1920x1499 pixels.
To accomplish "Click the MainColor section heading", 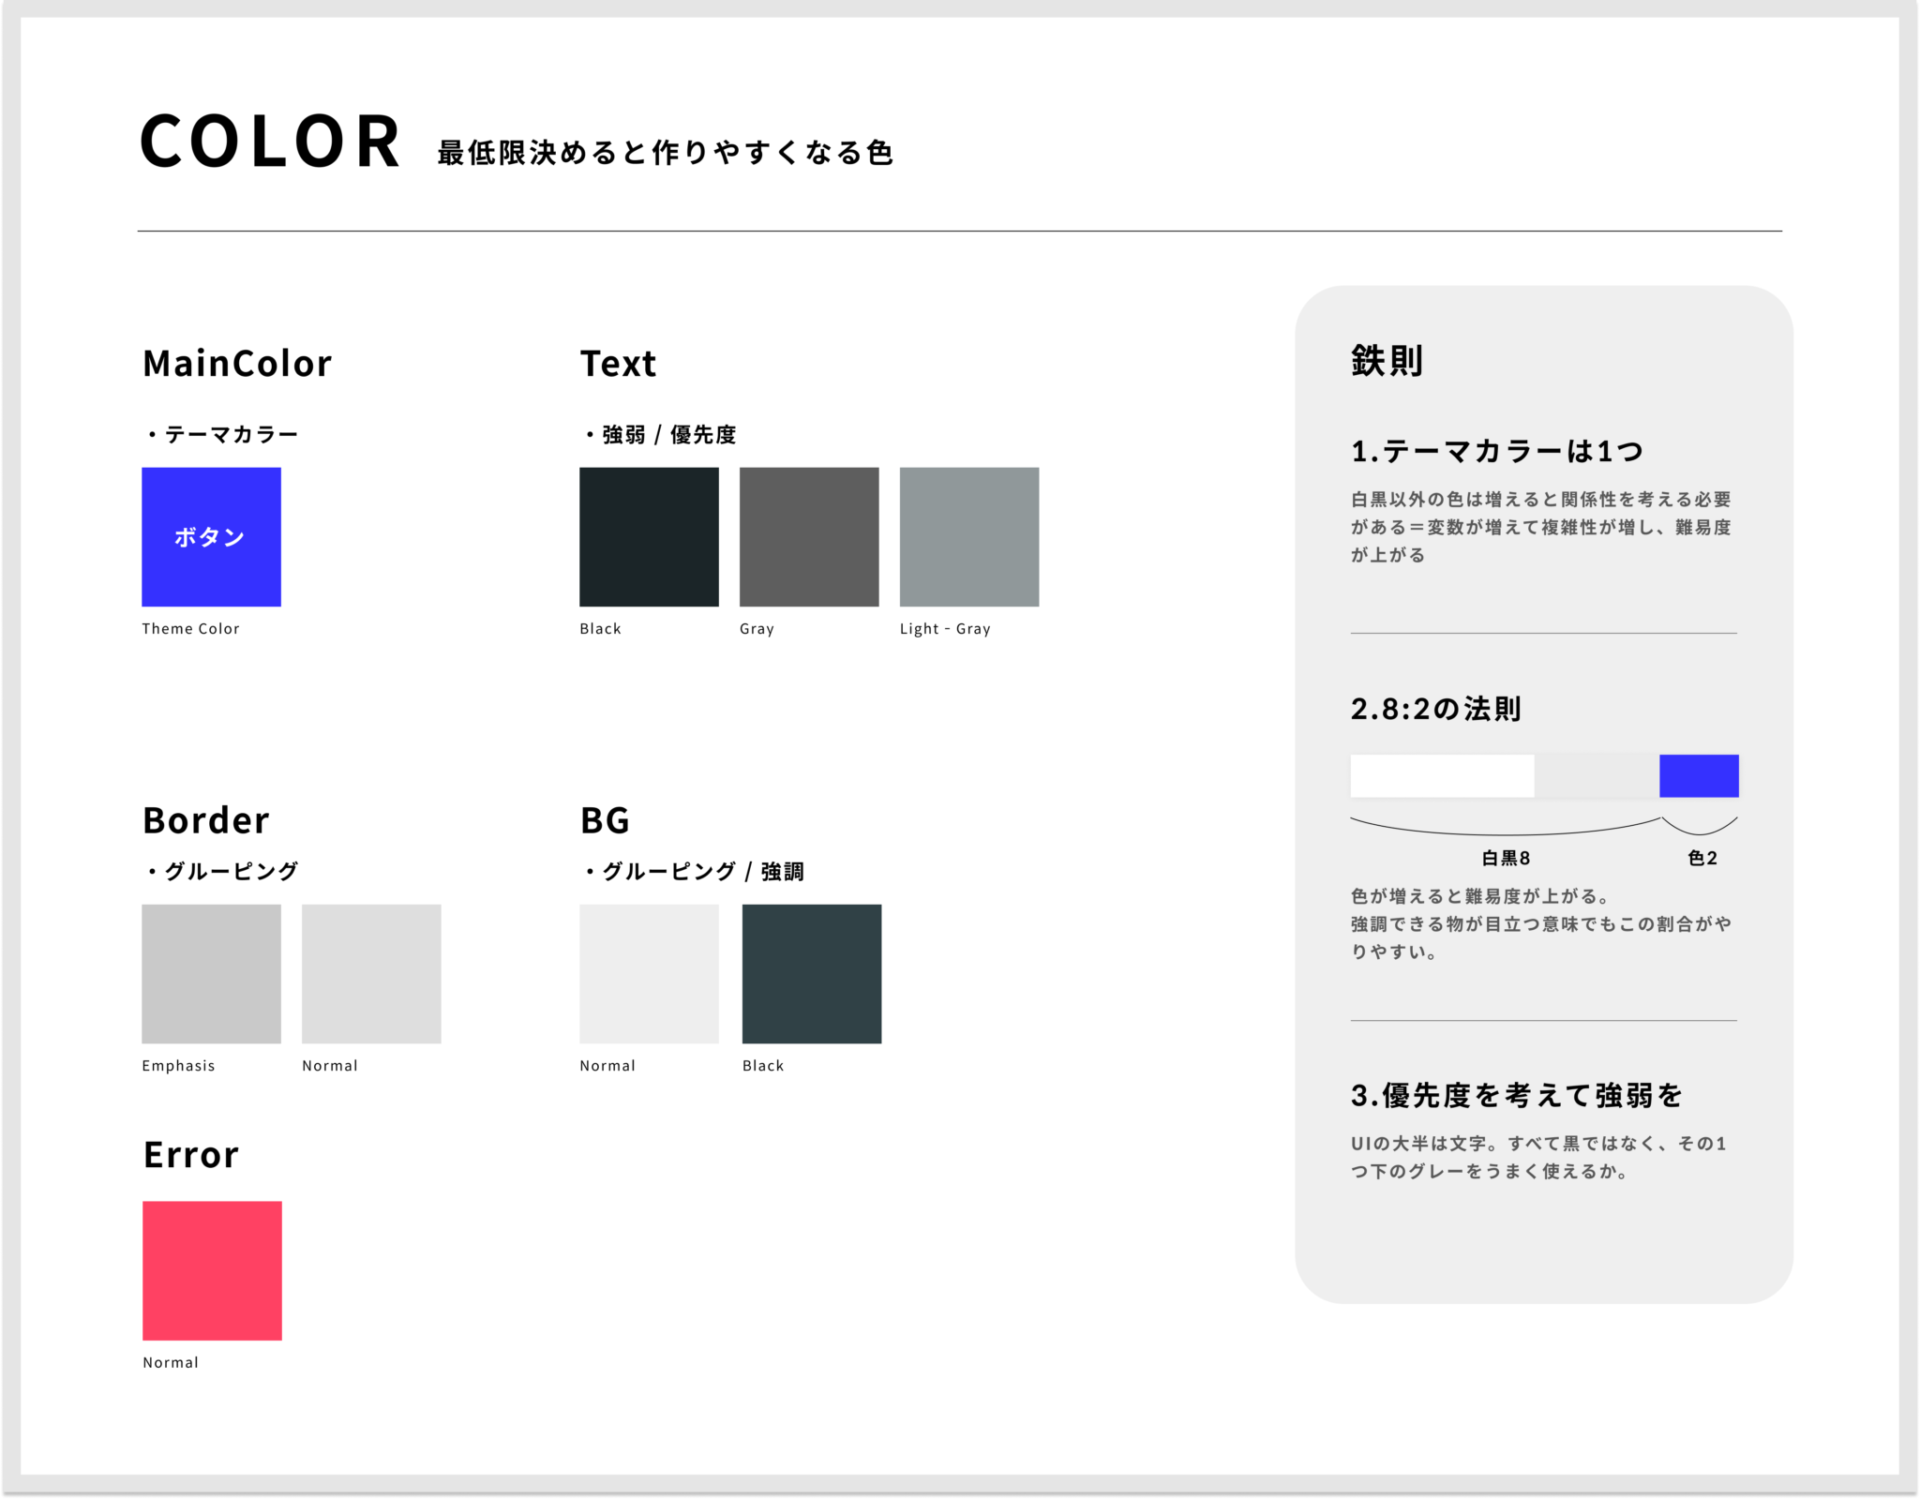I will 236,364.
